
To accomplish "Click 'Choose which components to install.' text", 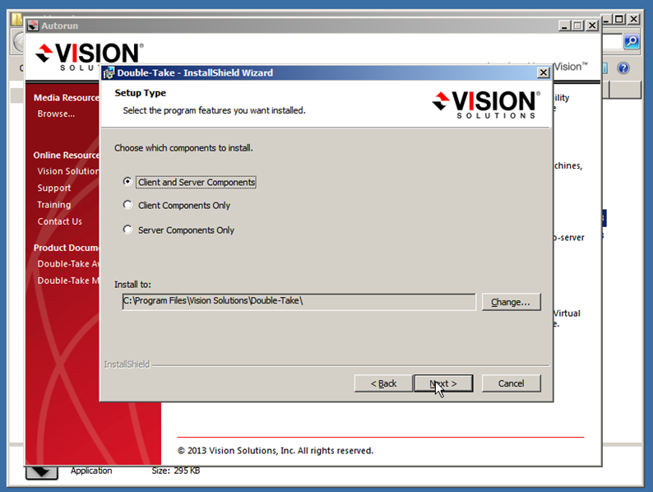I will point(183,148).
